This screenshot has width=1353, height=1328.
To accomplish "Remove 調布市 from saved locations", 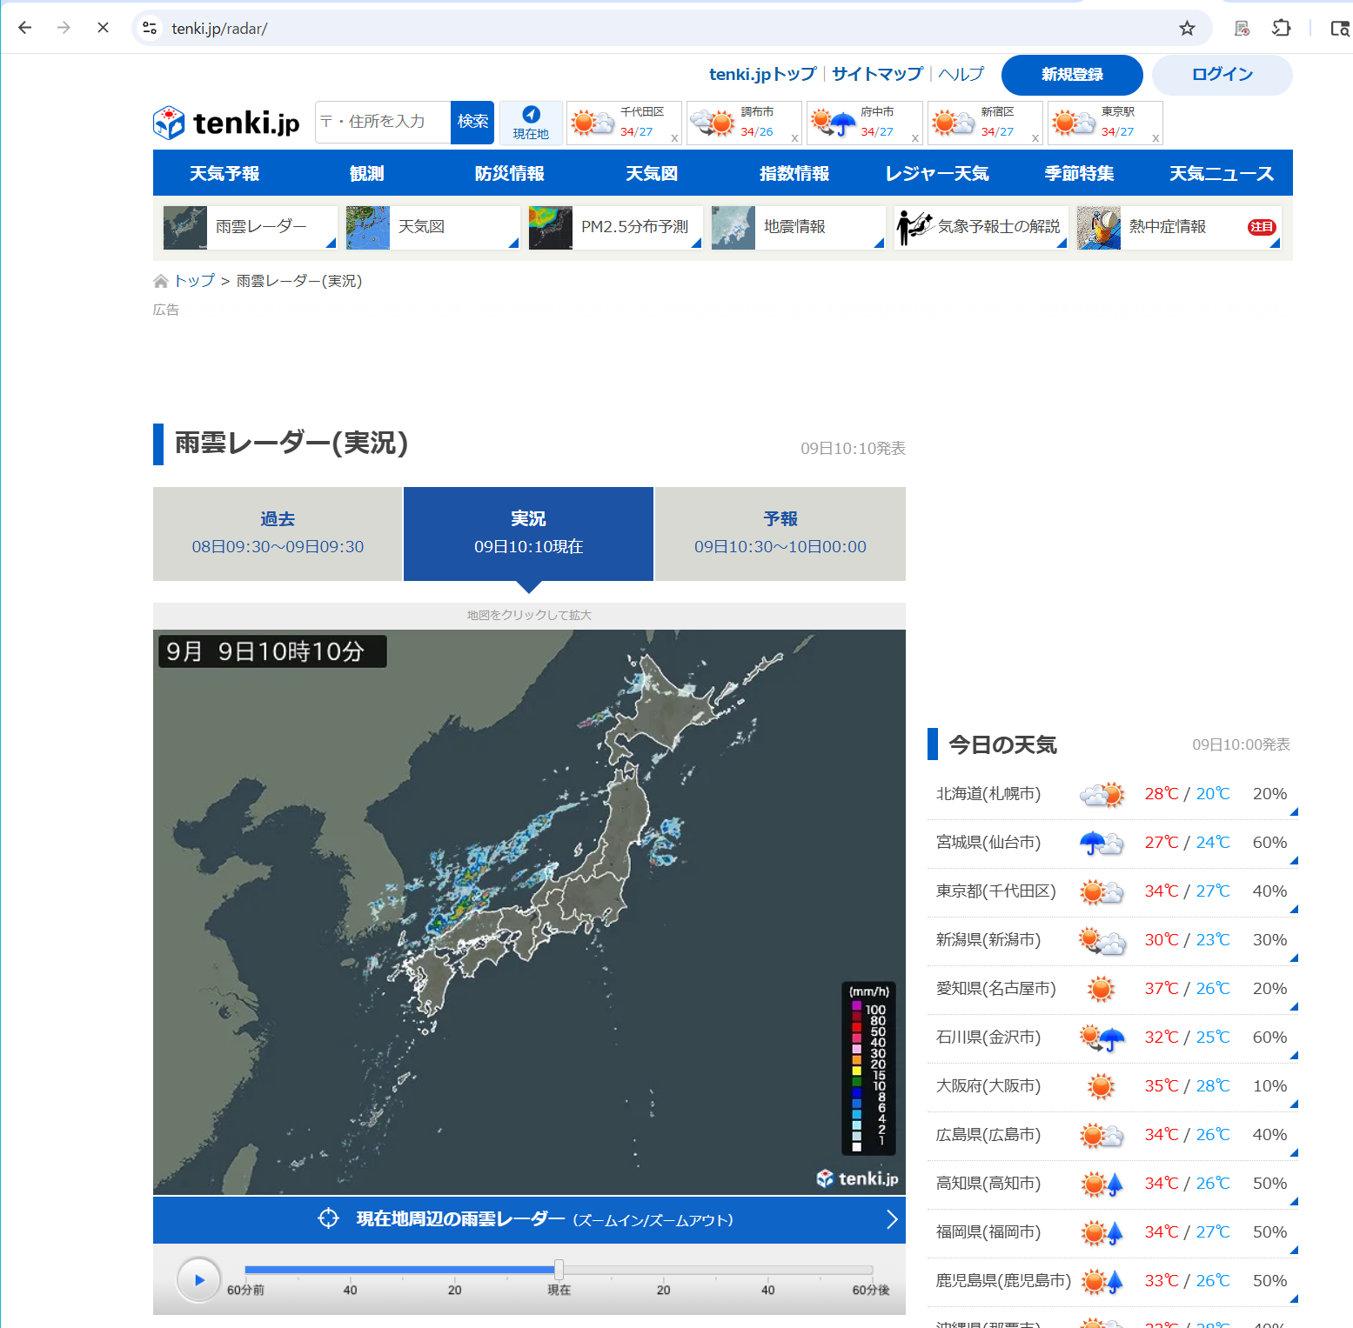I will click(794, 138).
